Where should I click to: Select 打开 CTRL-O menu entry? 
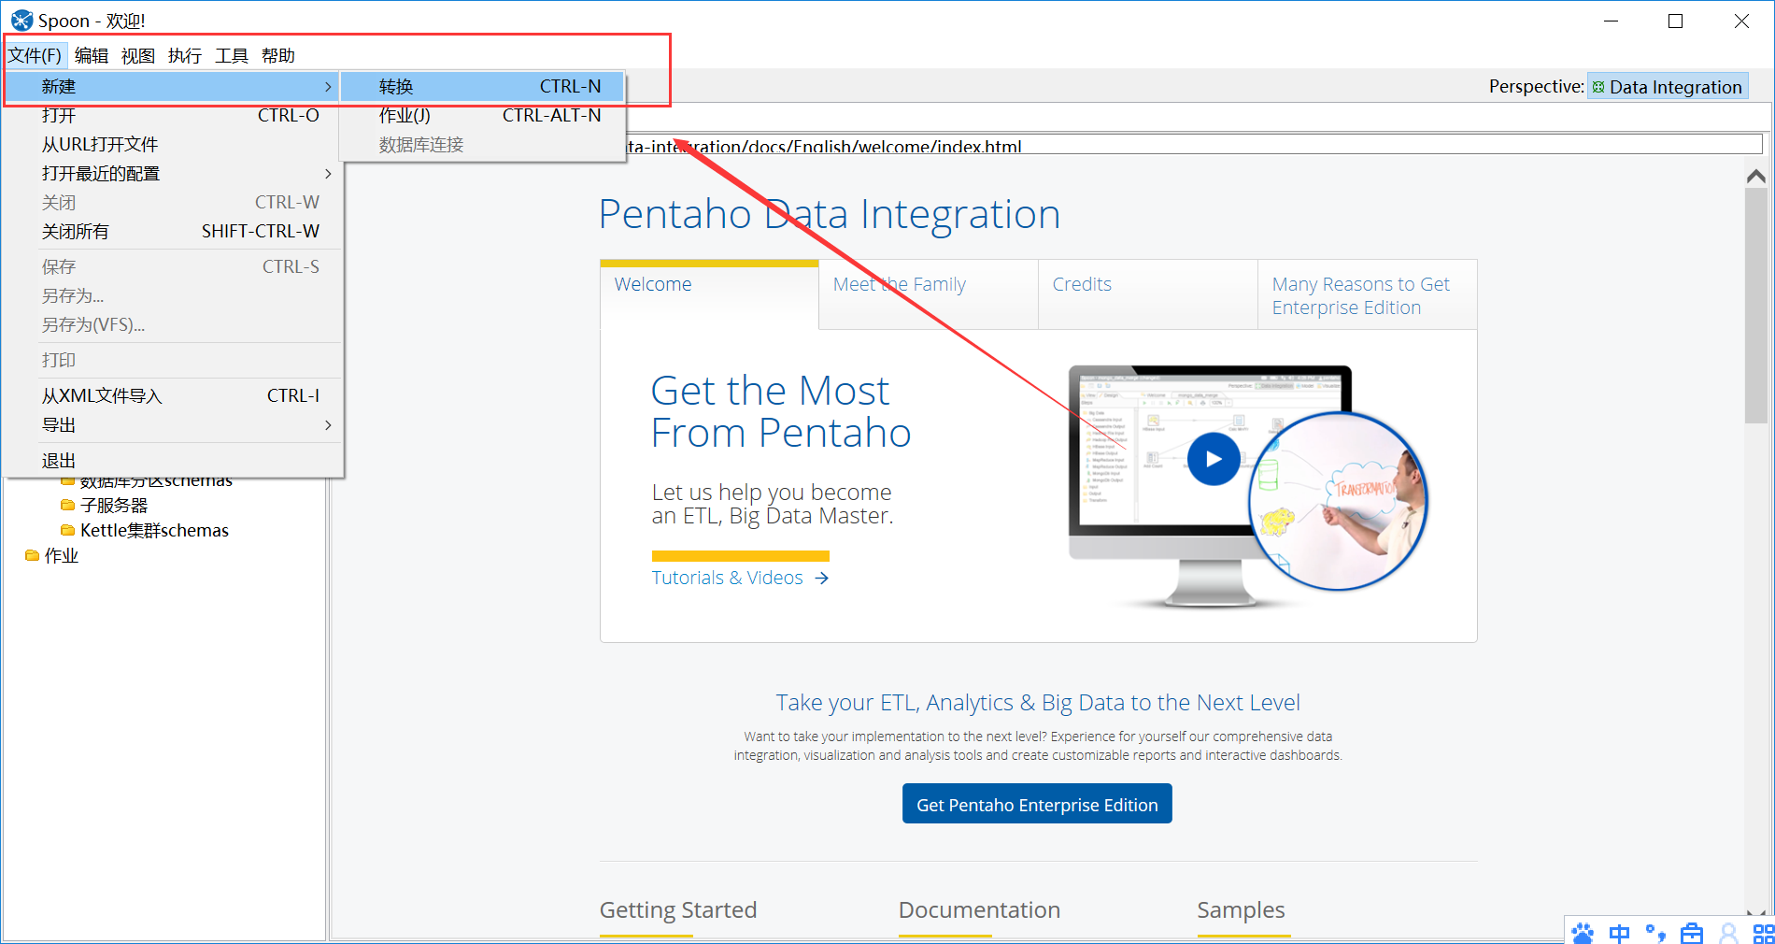tap(172, 115)
